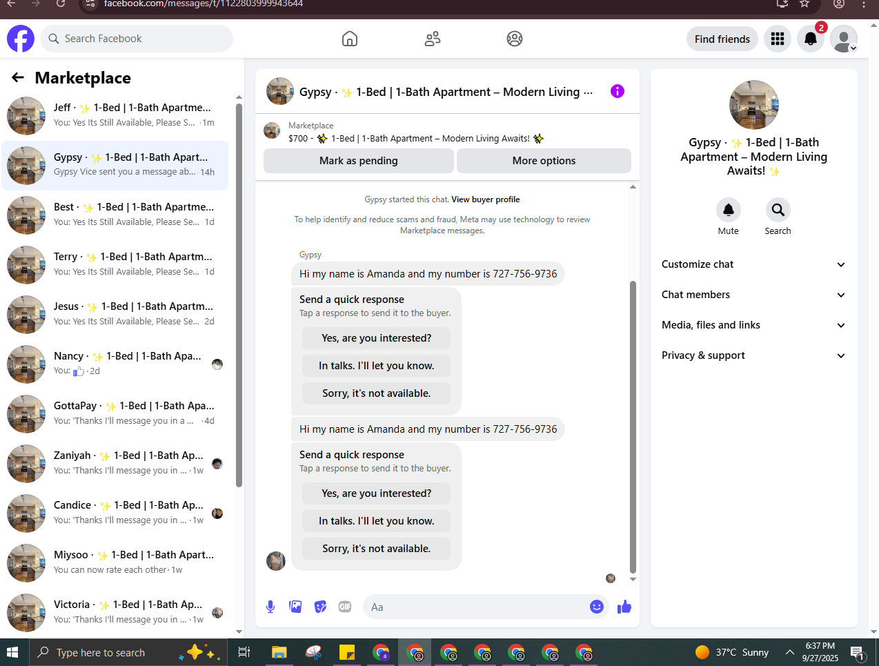Viewport: 879px width, 666px height.
Task: Open Task View on the taskbar
Action: click(244, 652)
